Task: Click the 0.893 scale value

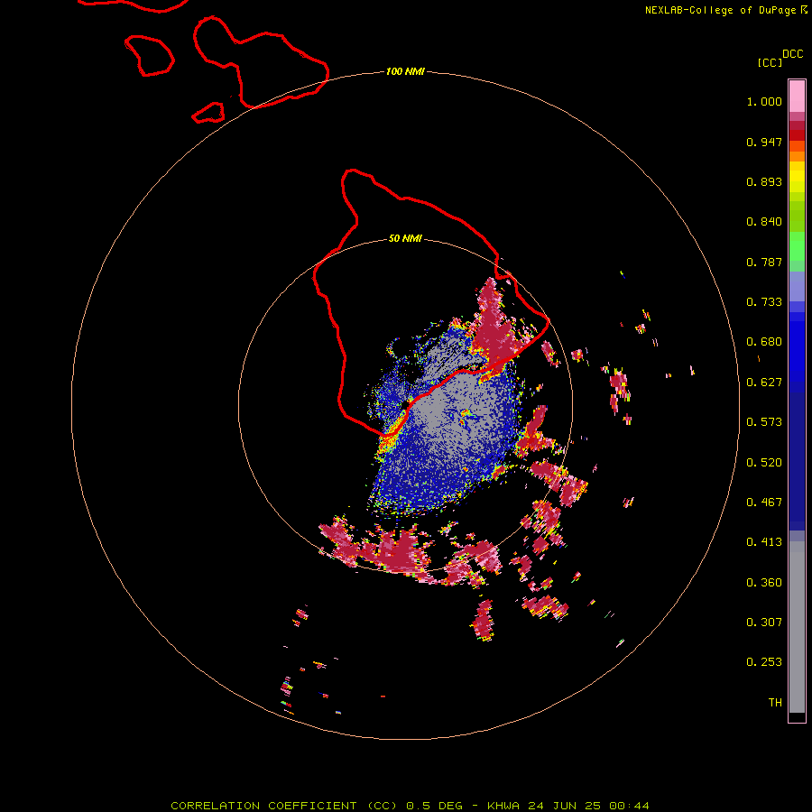Action: pos(764,181)
